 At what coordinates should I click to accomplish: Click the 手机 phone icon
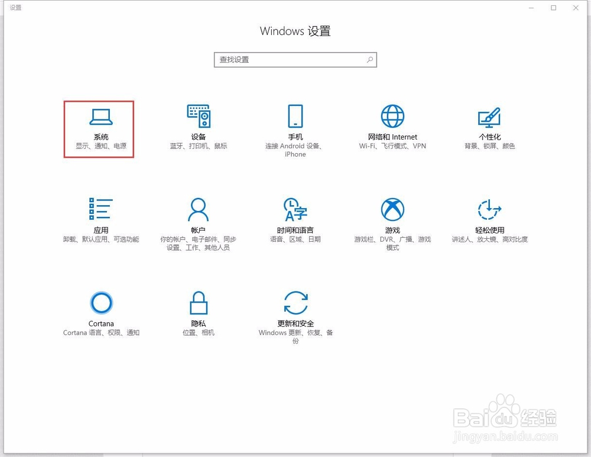295,116
